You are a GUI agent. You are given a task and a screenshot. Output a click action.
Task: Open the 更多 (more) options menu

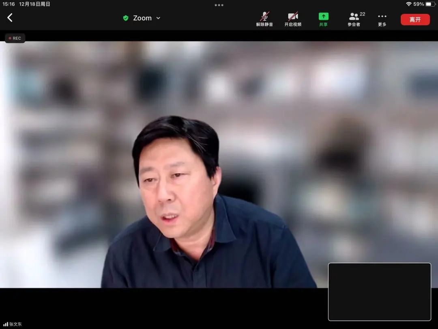click(382, 19)
